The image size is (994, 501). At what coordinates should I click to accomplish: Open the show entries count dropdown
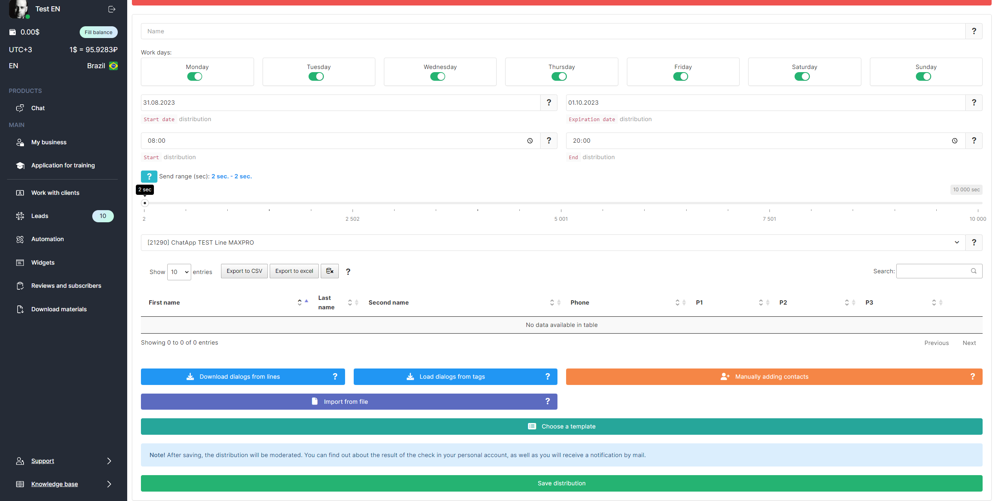179,272
